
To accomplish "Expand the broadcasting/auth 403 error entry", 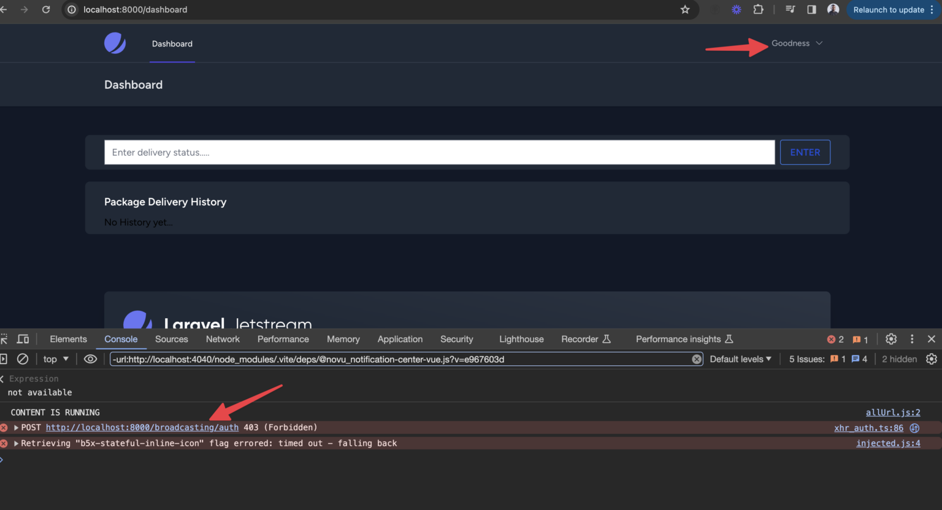I will [15, 427].
